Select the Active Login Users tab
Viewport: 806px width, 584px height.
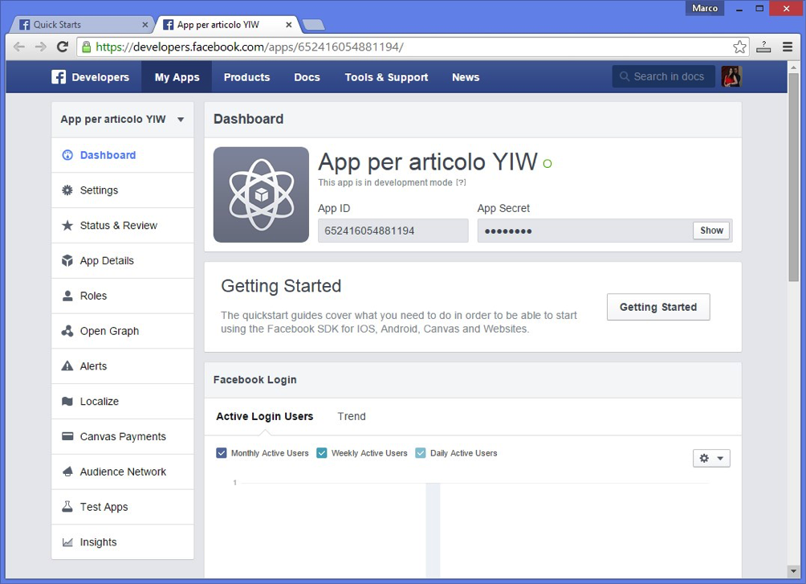tap(264, 416)
